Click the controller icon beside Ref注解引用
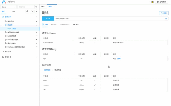 [5, 36]
